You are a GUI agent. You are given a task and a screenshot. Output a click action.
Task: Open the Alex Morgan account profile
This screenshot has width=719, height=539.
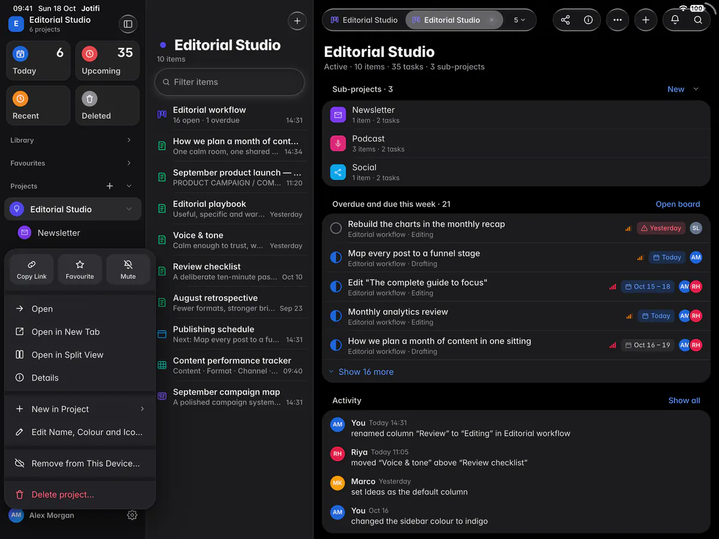tap(42, 515)
